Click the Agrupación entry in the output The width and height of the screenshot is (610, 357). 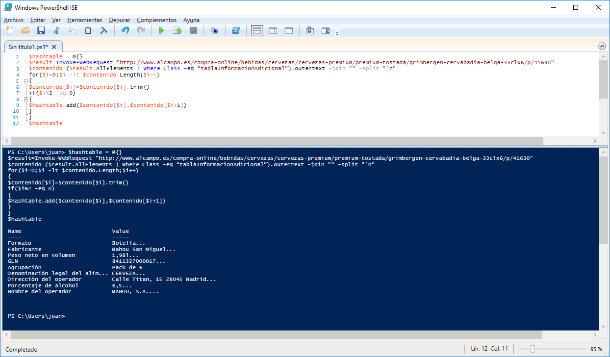click(x=25, y=267)
